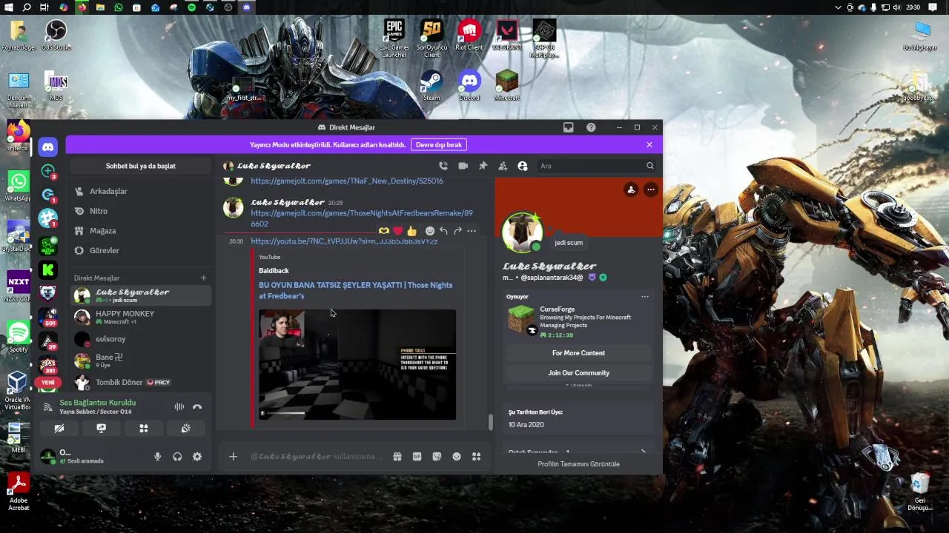This screenshot has height=533, width=949.
Task: Share your screen from the voice panel
Action: click(102, 428)
